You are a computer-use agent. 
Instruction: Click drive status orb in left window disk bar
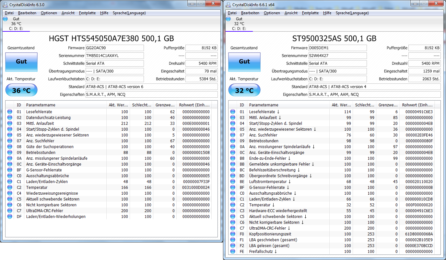[5, 19]
